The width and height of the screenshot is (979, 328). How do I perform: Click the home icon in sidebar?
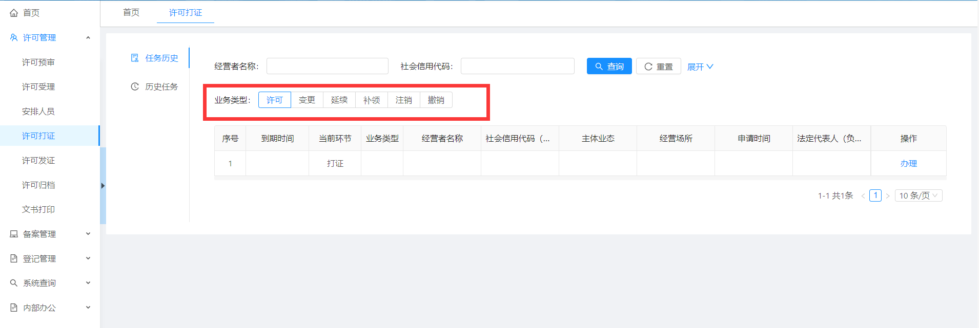click(14, 13)
